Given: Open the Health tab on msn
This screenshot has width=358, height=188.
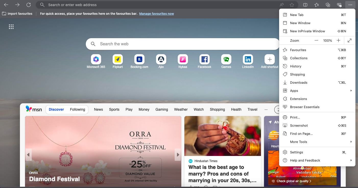Looking at the screenshot, I should click(x=236, y=109).
